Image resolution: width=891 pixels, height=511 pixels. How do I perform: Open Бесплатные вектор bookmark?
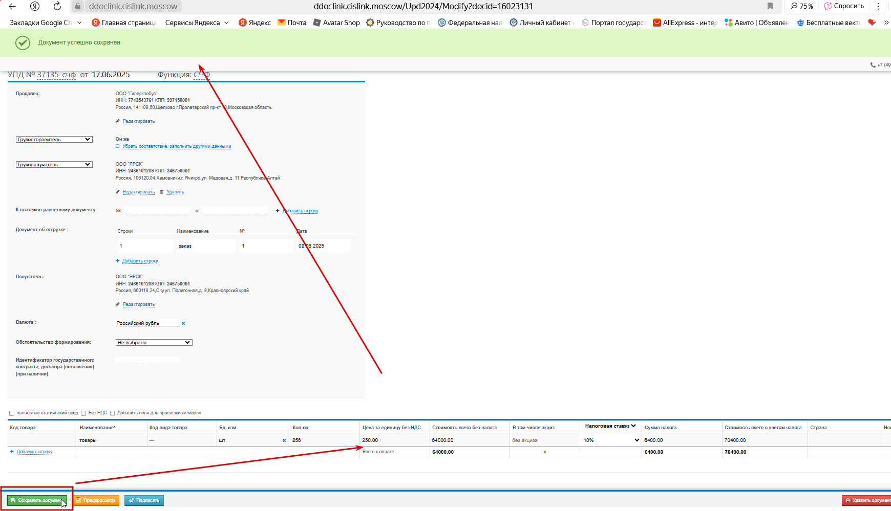(829, 23)
